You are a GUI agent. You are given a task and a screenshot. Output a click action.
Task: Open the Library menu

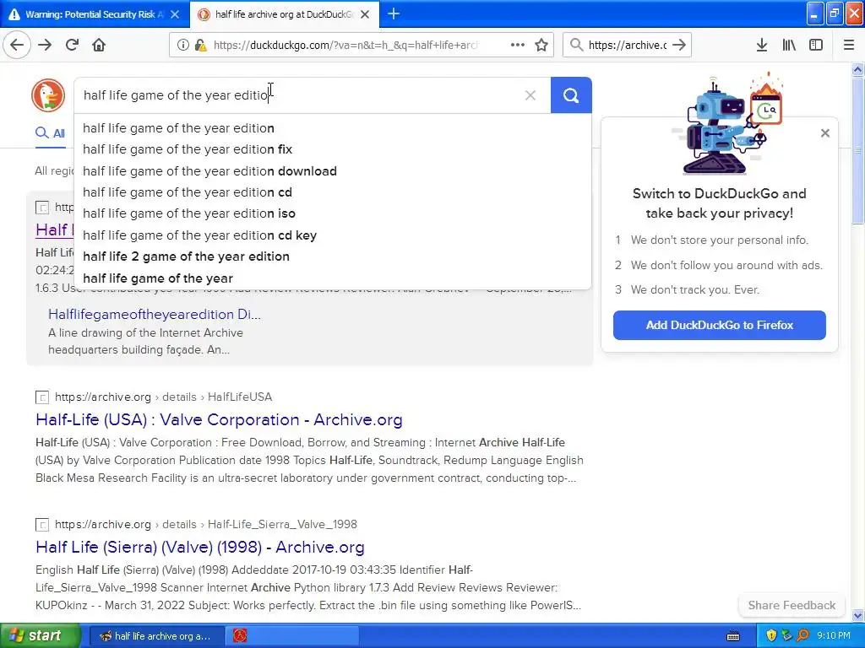coord(789,45)
